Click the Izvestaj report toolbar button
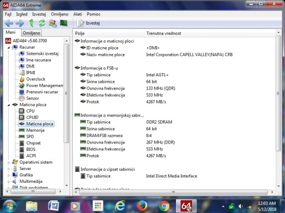This screenshot has width=285, height=213. tap(88, 23)
